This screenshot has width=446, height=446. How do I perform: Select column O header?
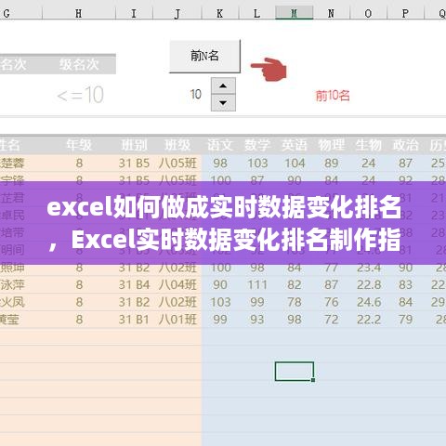point(368,13)
